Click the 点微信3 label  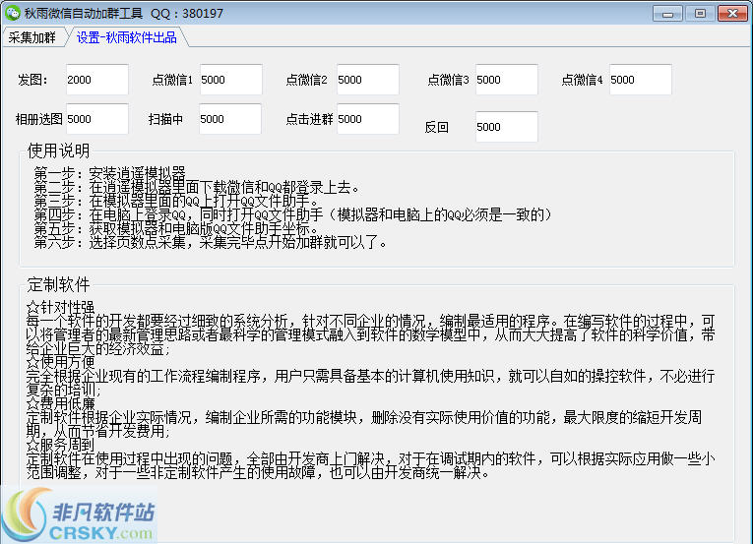(x=448, y=80)
